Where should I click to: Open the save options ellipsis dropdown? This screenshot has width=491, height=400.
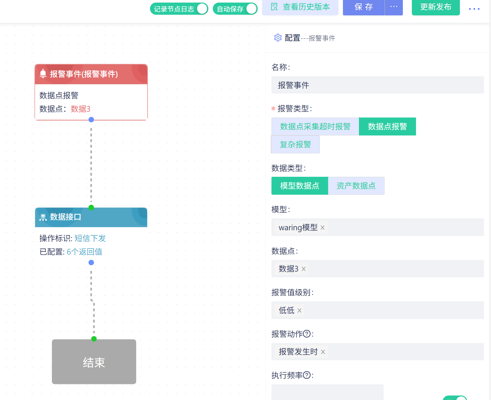394,7
